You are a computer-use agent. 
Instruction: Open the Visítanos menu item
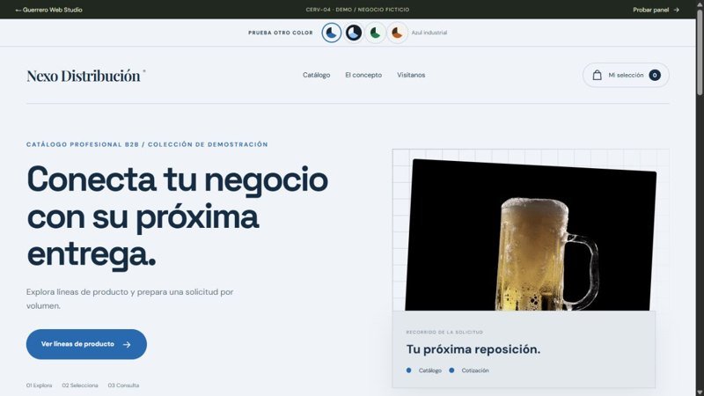411,75
